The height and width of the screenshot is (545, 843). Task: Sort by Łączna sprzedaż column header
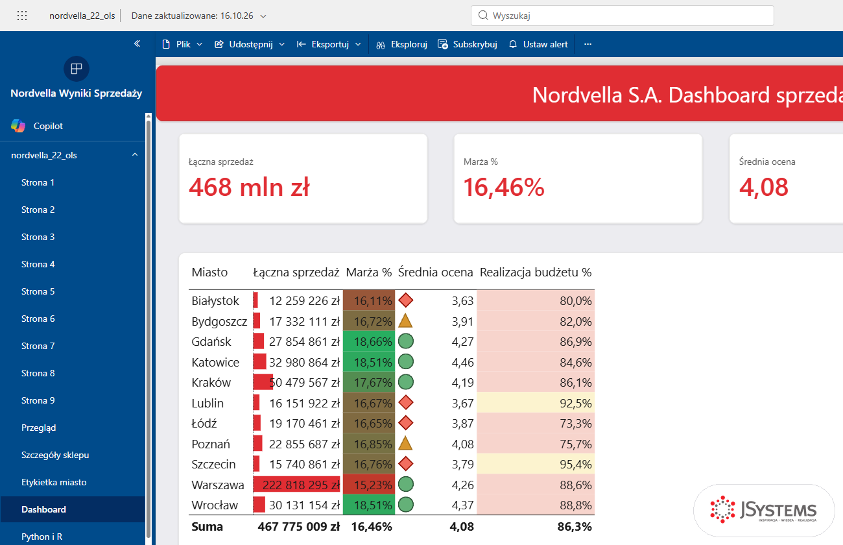pyautogui.click(x=296, y=272)
